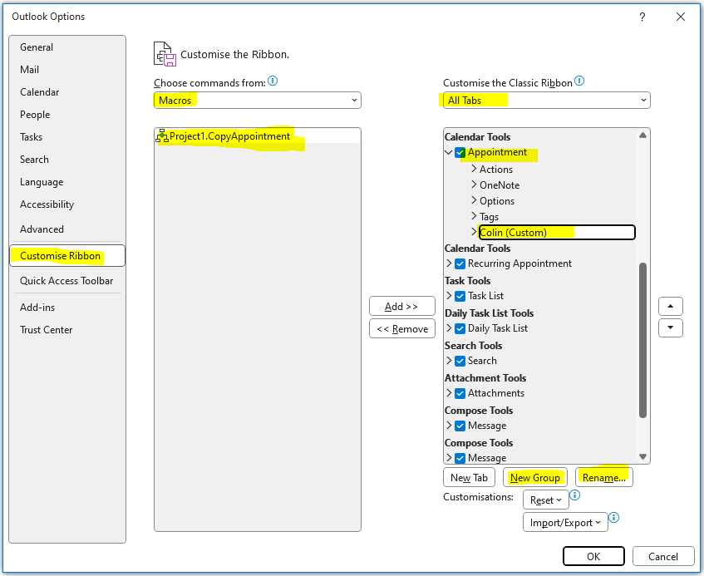Click the info icon next to the Reset button

[574, 495]
